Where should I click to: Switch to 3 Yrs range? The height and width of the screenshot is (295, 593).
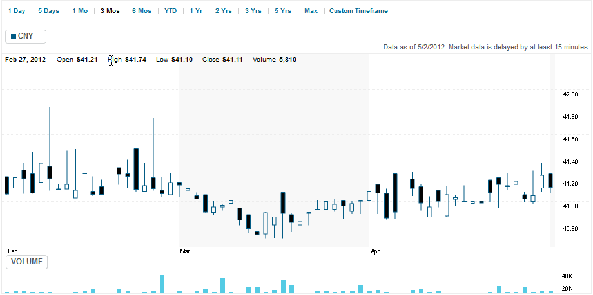[253, 11]
